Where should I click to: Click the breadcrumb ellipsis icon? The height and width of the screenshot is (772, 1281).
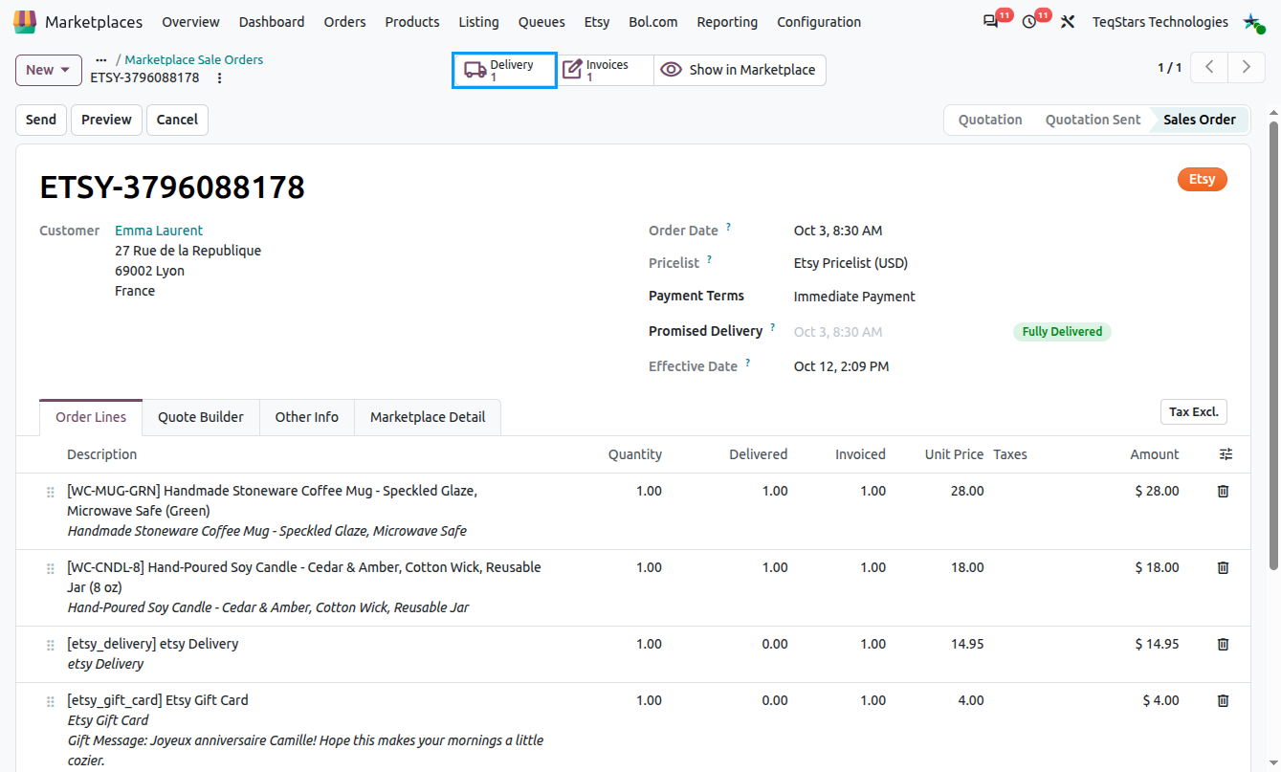(x=101, y=59)
